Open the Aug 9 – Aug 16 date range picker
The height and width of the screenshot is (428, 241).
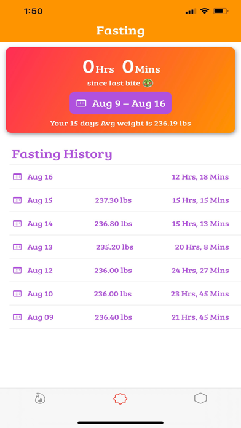coord(120,103)
